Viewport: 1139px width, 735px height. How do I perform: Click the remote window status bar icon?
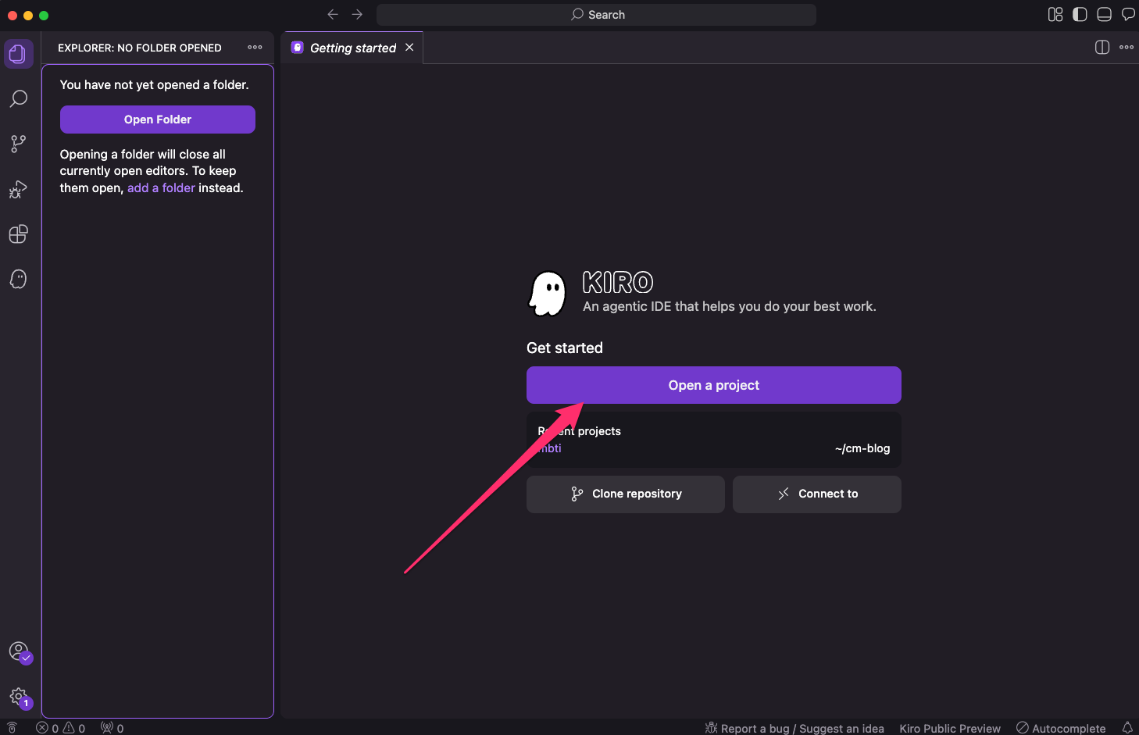[12, 728]
